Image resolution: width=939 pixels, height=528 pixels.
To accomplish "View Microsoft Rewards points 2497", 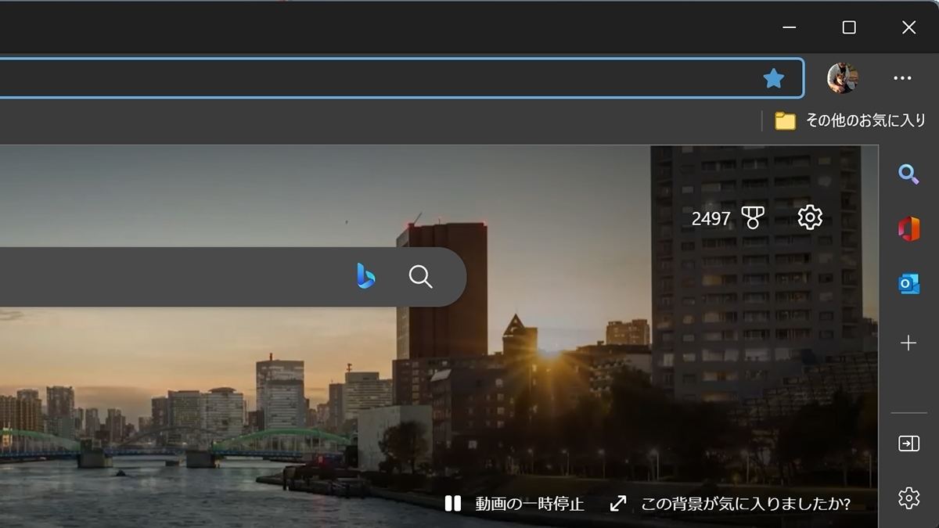I will pos(711,219).
